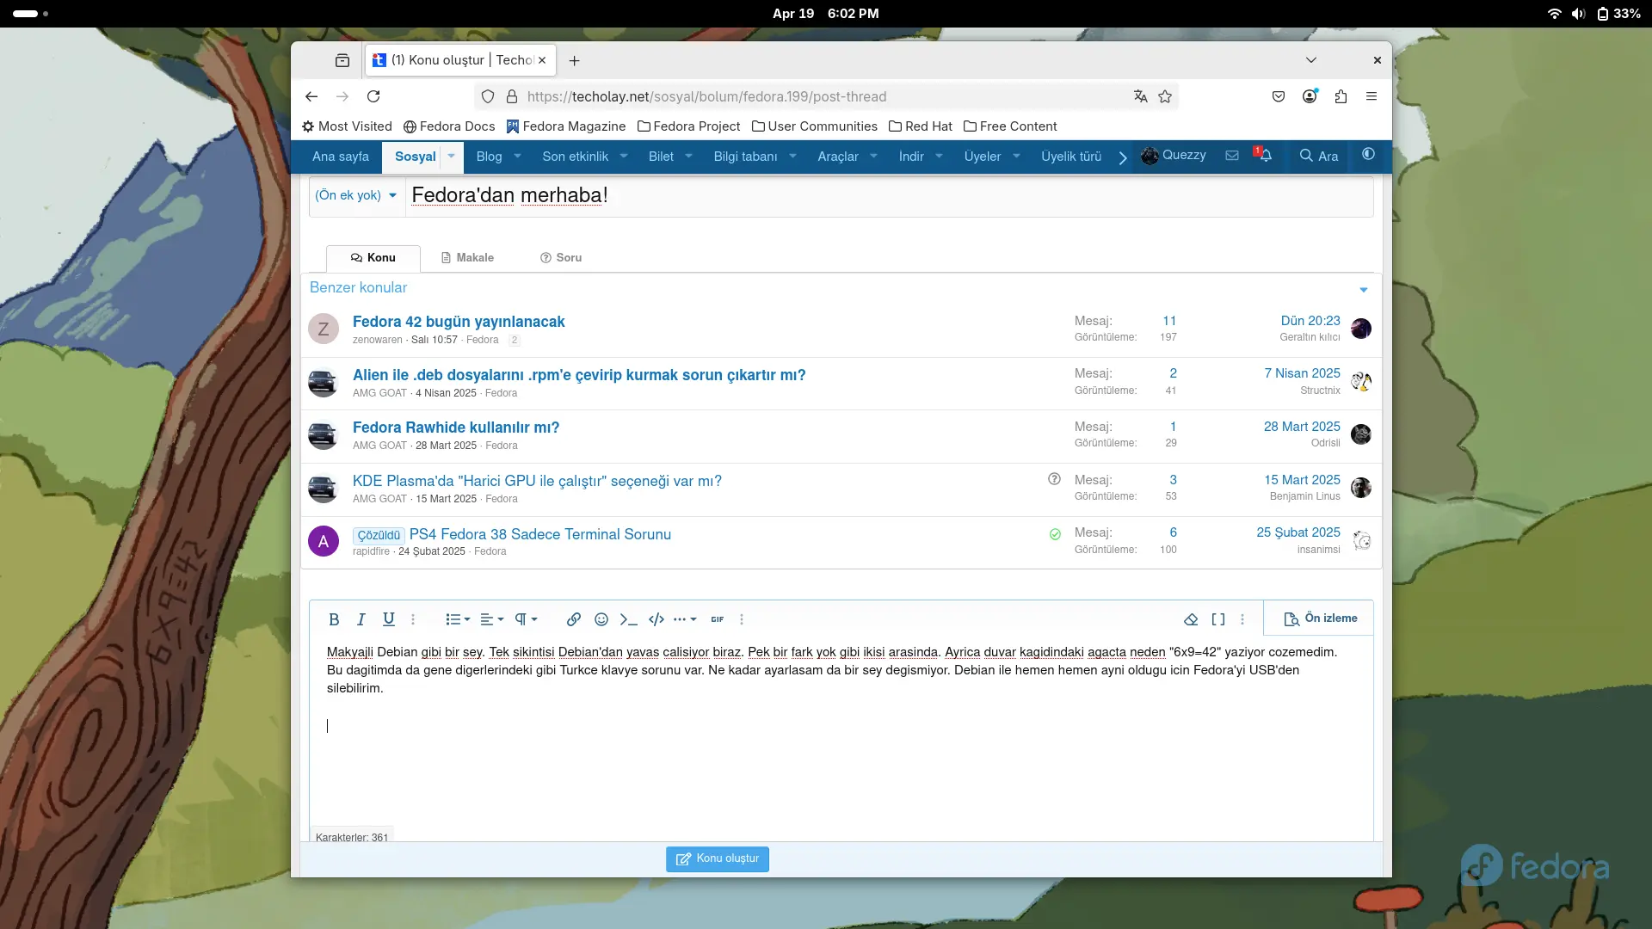1652x929 pixels.
Task: Open the Red Hat bookmarks folder
Action: click(921, 126)
